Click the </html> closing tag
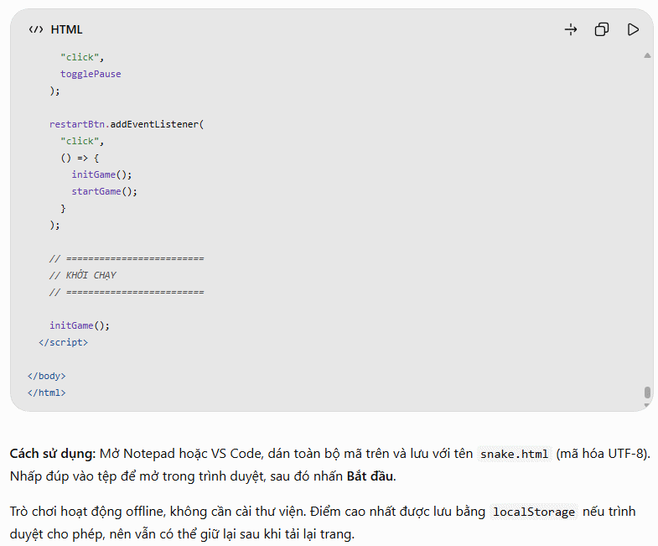Viewport: 658px width, 546px height. click(47, 393)
